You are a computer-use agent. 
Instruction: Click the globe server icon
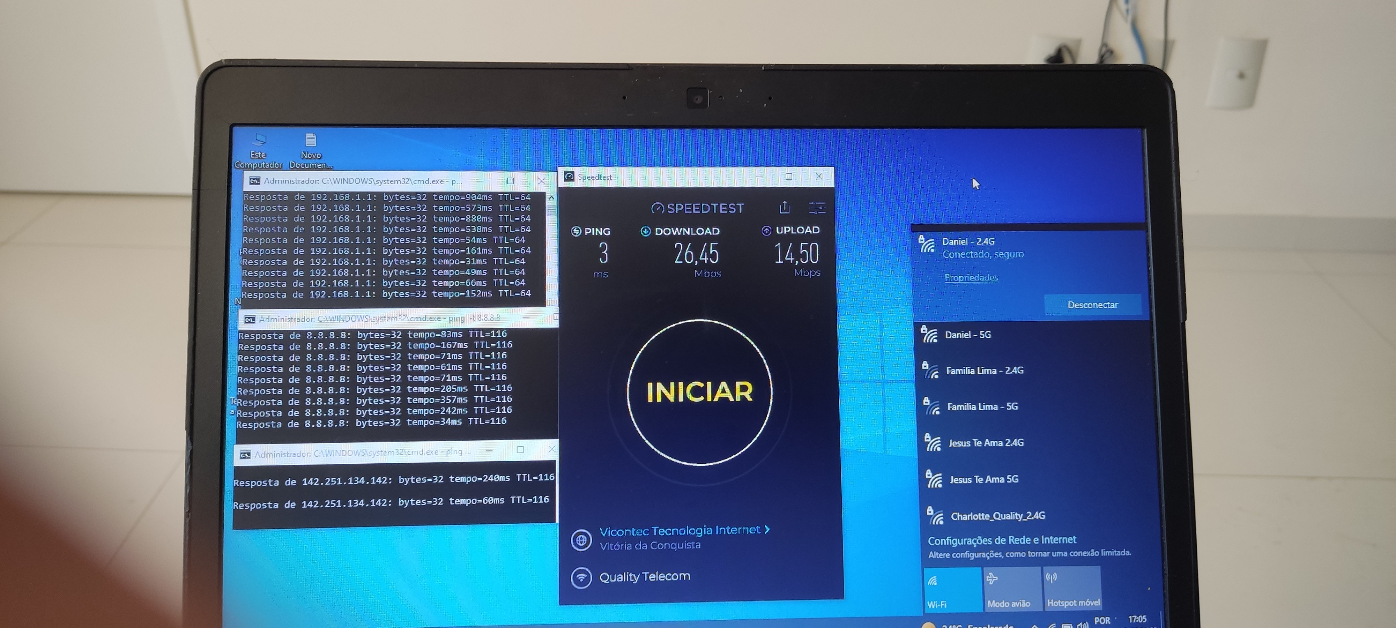[581, 540]
